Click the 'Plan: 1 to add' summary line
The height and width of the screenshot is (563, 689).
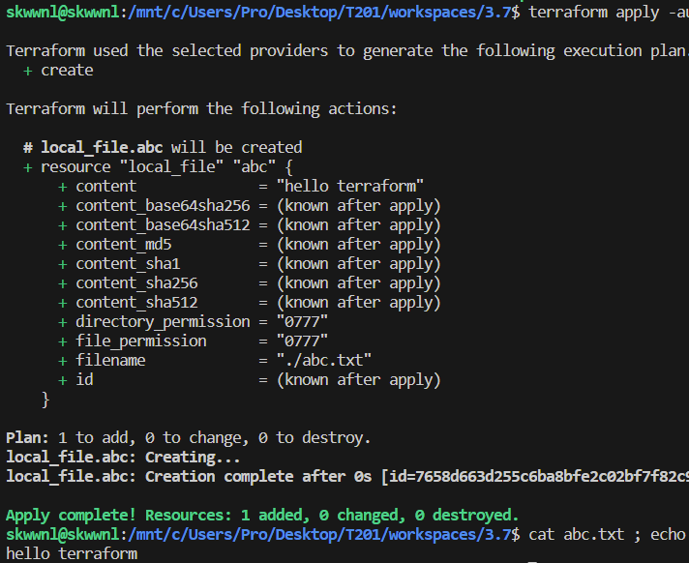click(x=188, y=437)
